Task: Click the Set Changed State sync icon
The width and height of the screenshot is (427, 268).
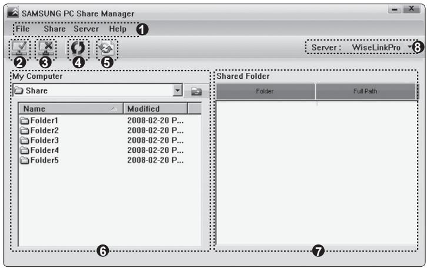Action: tap(107, 48)
